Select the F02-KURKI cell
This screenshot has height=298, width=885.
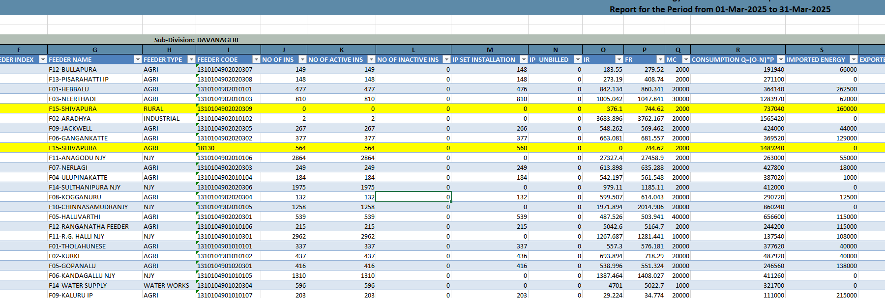coord(95,256)
